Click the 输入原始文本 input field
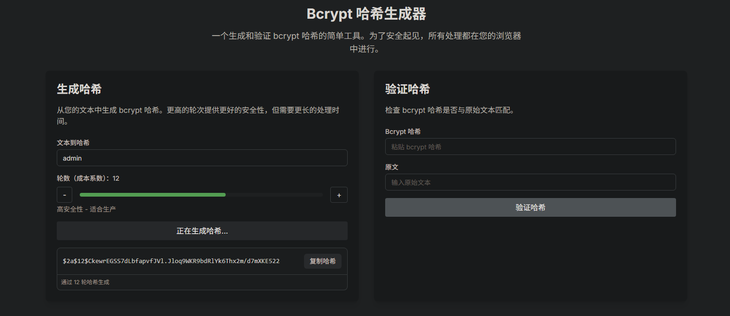Screen dimensions: 730x316 point(530,183)
